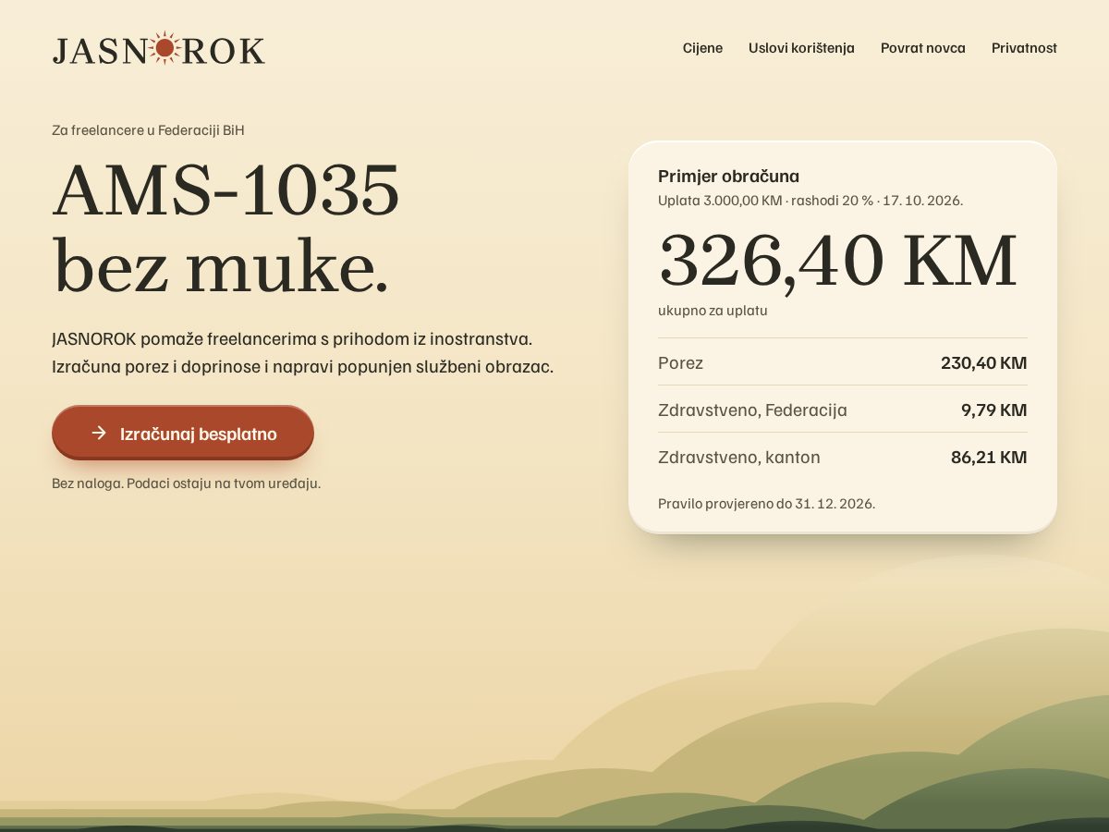Open the Cijene page

pyautogui.click(x=702, y=48)
